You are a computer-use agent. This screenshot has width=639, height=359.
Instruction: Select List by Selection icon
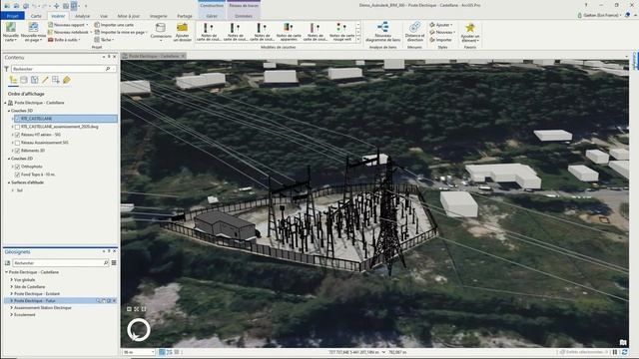pos(35,80)
